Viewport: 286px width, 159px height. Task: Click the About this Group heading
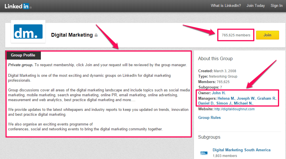tap(216, 58)
